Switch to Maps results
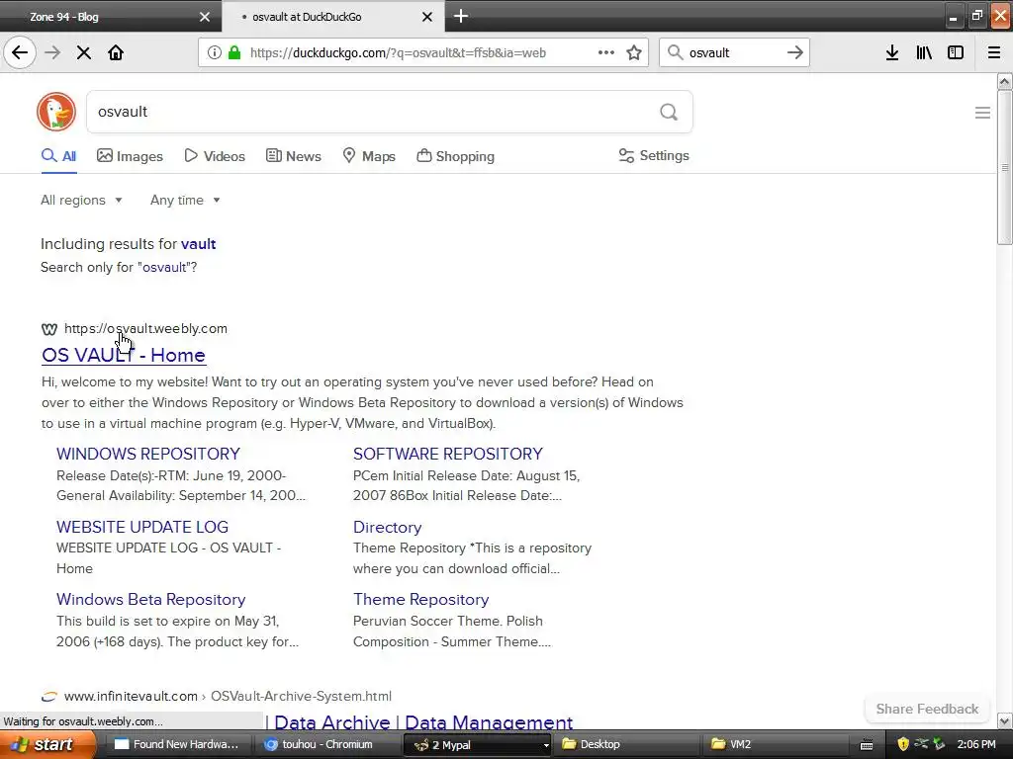This screenshot has height=759, width=1013. click(x=369, y=156)
